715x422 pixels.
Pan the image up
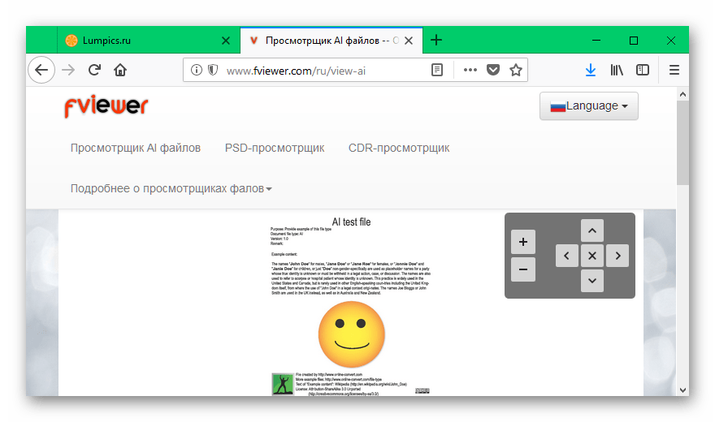(592, 230)
